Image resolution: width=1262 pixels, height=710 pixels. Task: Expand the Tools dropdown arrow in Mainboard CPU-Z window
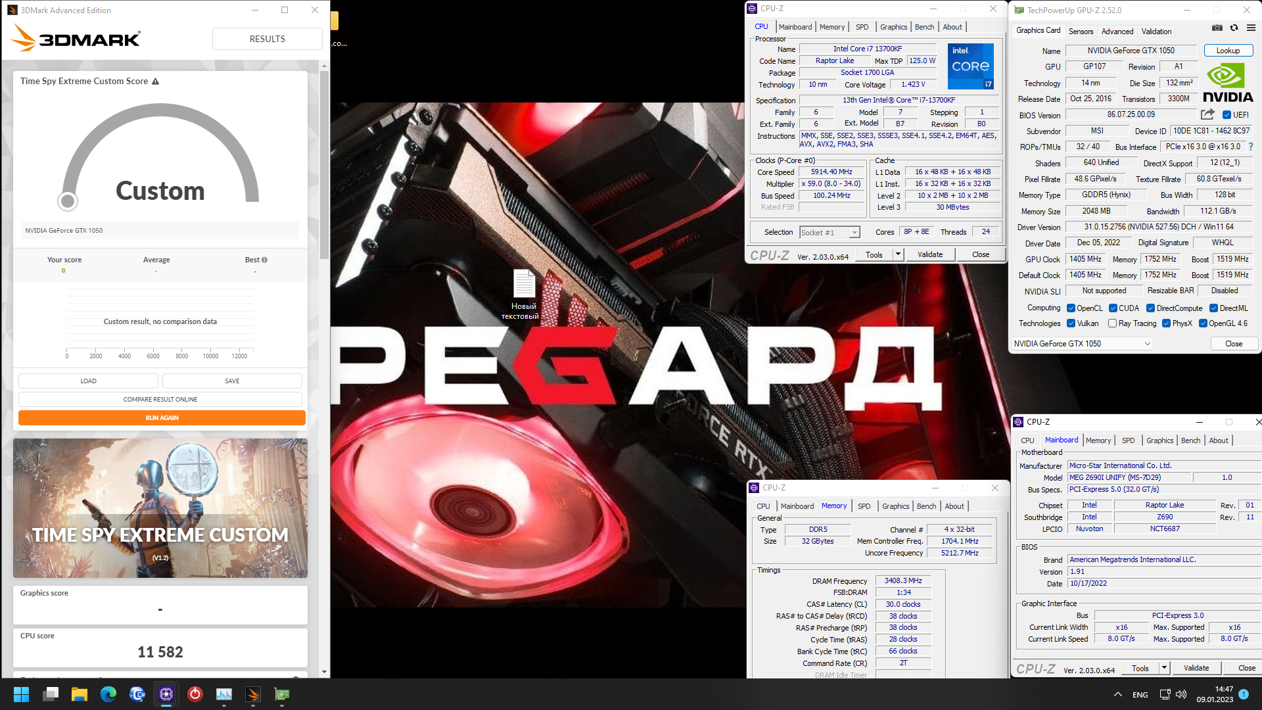tap(1164, 668)
